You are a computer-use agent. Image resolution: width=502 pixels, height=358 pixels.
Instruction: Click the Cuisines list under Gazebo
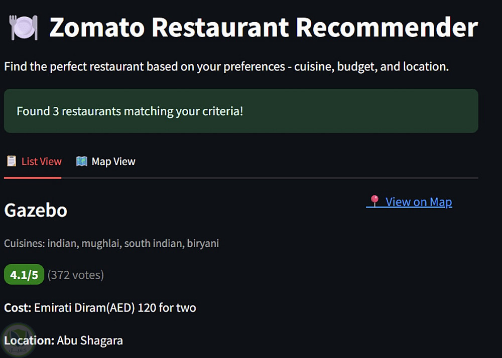click(111, 244)
